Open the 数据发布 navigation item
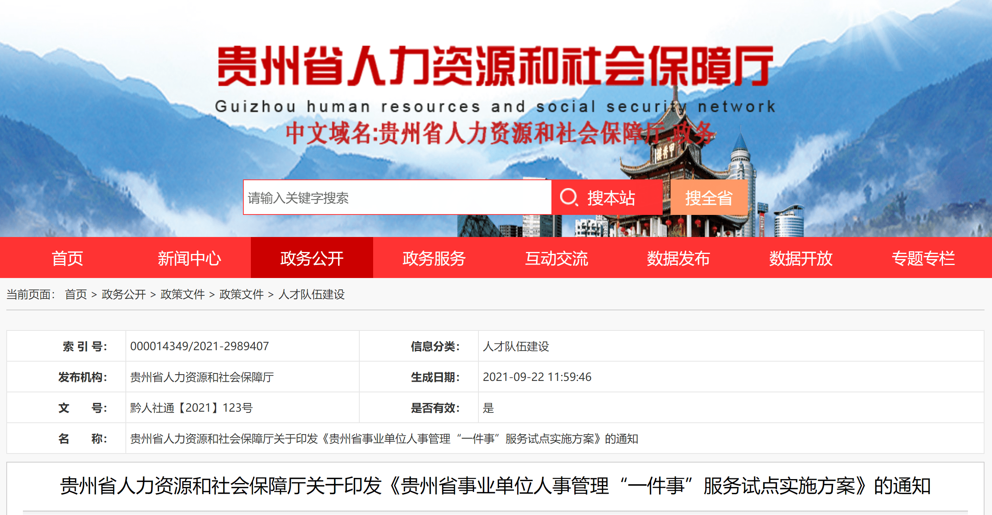 click(678, 258)
